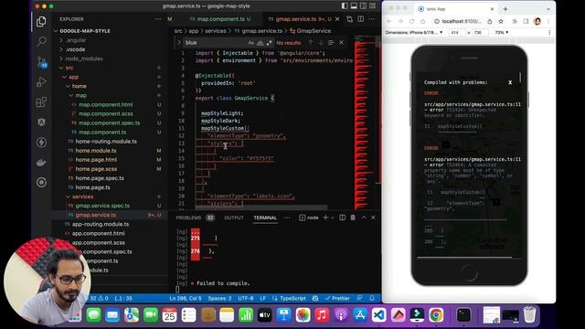The height and width of the screenshot is (329, 585).
Task: Toggle panel layout icon in title bar
Action: pos(354,6)
